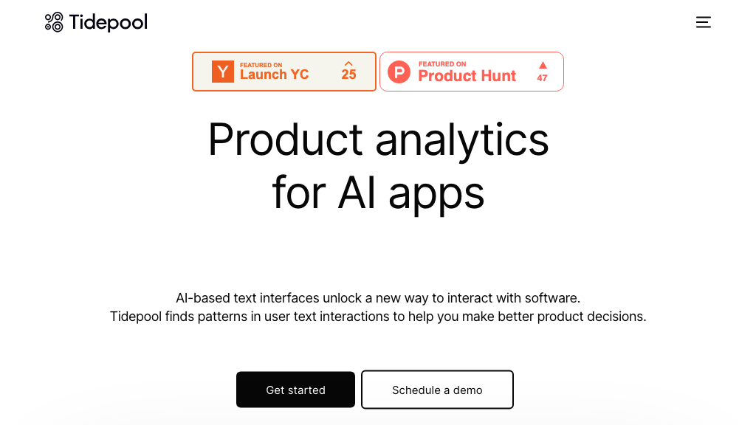Click the orange Y Combinator logo
Screen dimensions: 756x425
222,72
